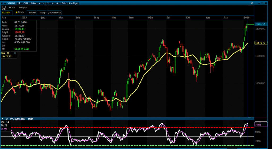This screenshot has height=149, width=272.
Task: Open the Periyot dropdown menu
Action: click(23, 8)
